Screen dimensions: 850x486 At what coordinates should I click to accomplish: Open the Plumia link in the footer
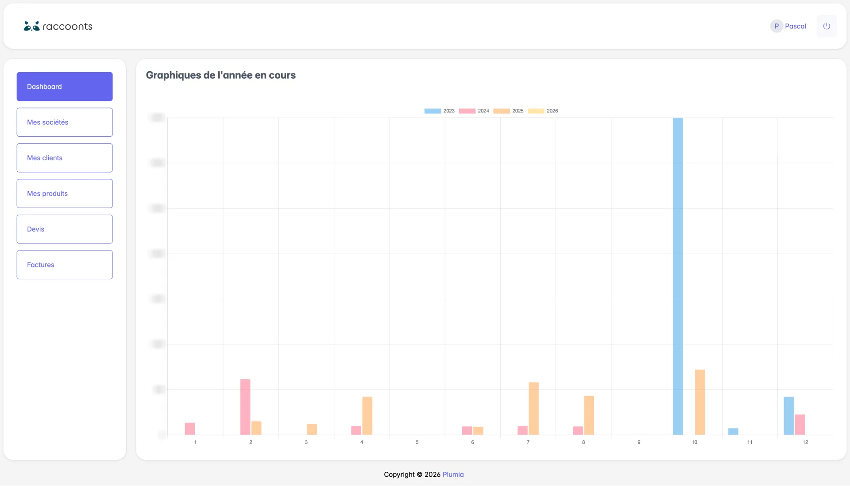(x=453, y=474)
